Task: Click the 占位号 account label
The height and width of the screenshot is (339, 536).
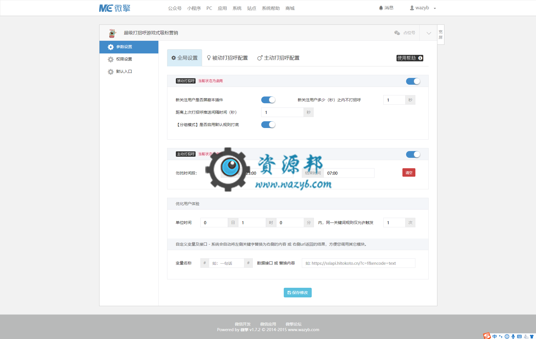Action: tap(409, 33)
